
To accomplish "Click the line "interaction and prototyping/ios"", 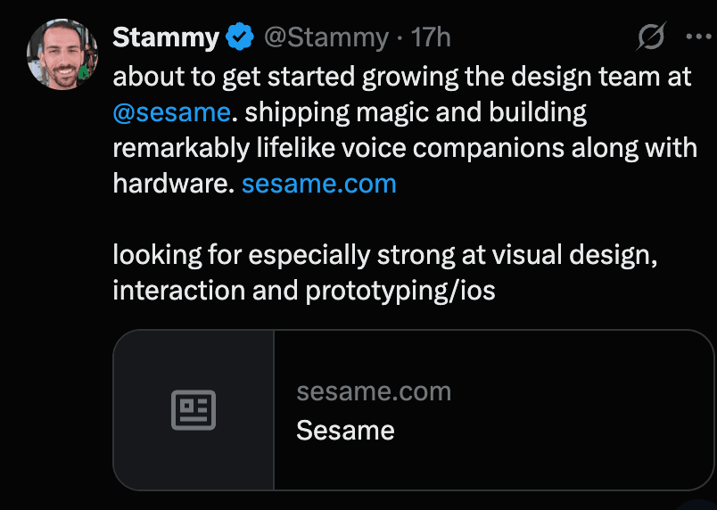I will pyautogui.click(x=304, y=291).
